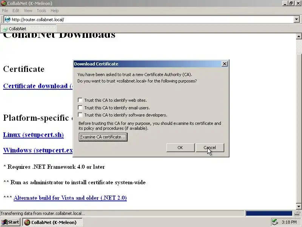The height and width of the screenshot is (227, 302).
Task: Click the security padlock icon in the status bar
Action: tap(298, 213)
